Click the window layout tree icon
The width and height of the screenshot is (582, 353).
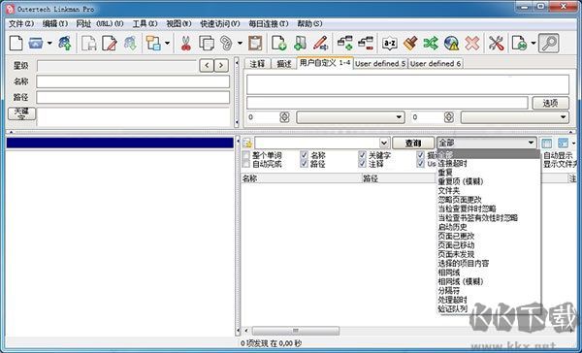click(153, 44)
